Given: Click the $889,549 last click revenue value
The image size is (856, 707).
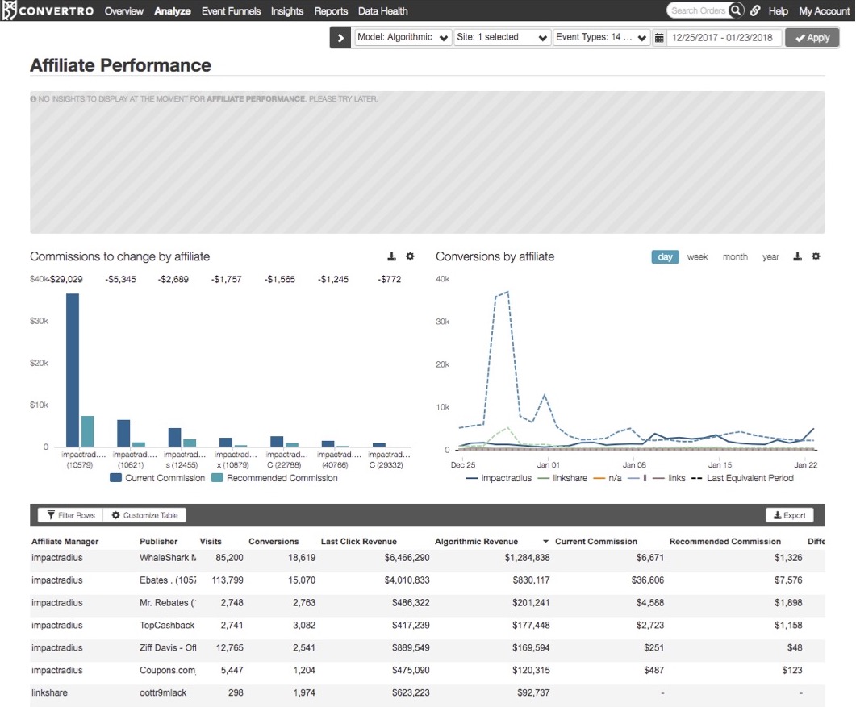Looking at the screenshot, I should (411, 647).
